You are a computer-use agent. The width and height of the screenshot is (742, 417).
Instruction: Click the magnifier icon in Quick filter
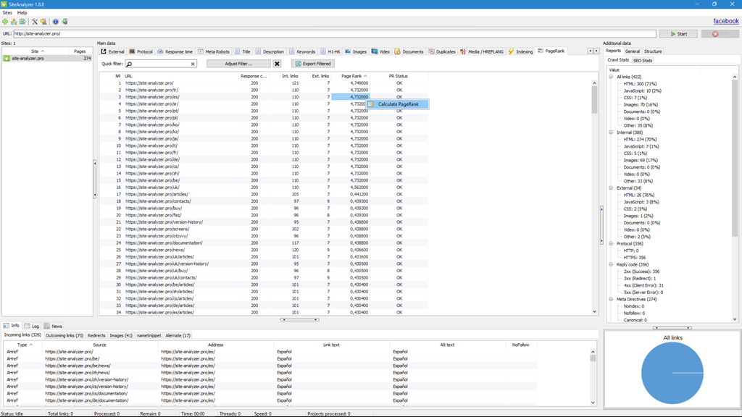(130, 64)
